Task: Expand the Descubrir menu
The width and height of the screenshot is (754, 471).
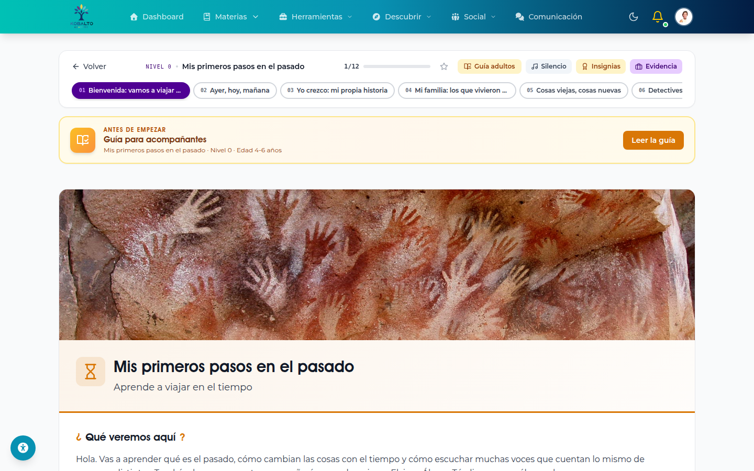Action: tap(402, 17)
